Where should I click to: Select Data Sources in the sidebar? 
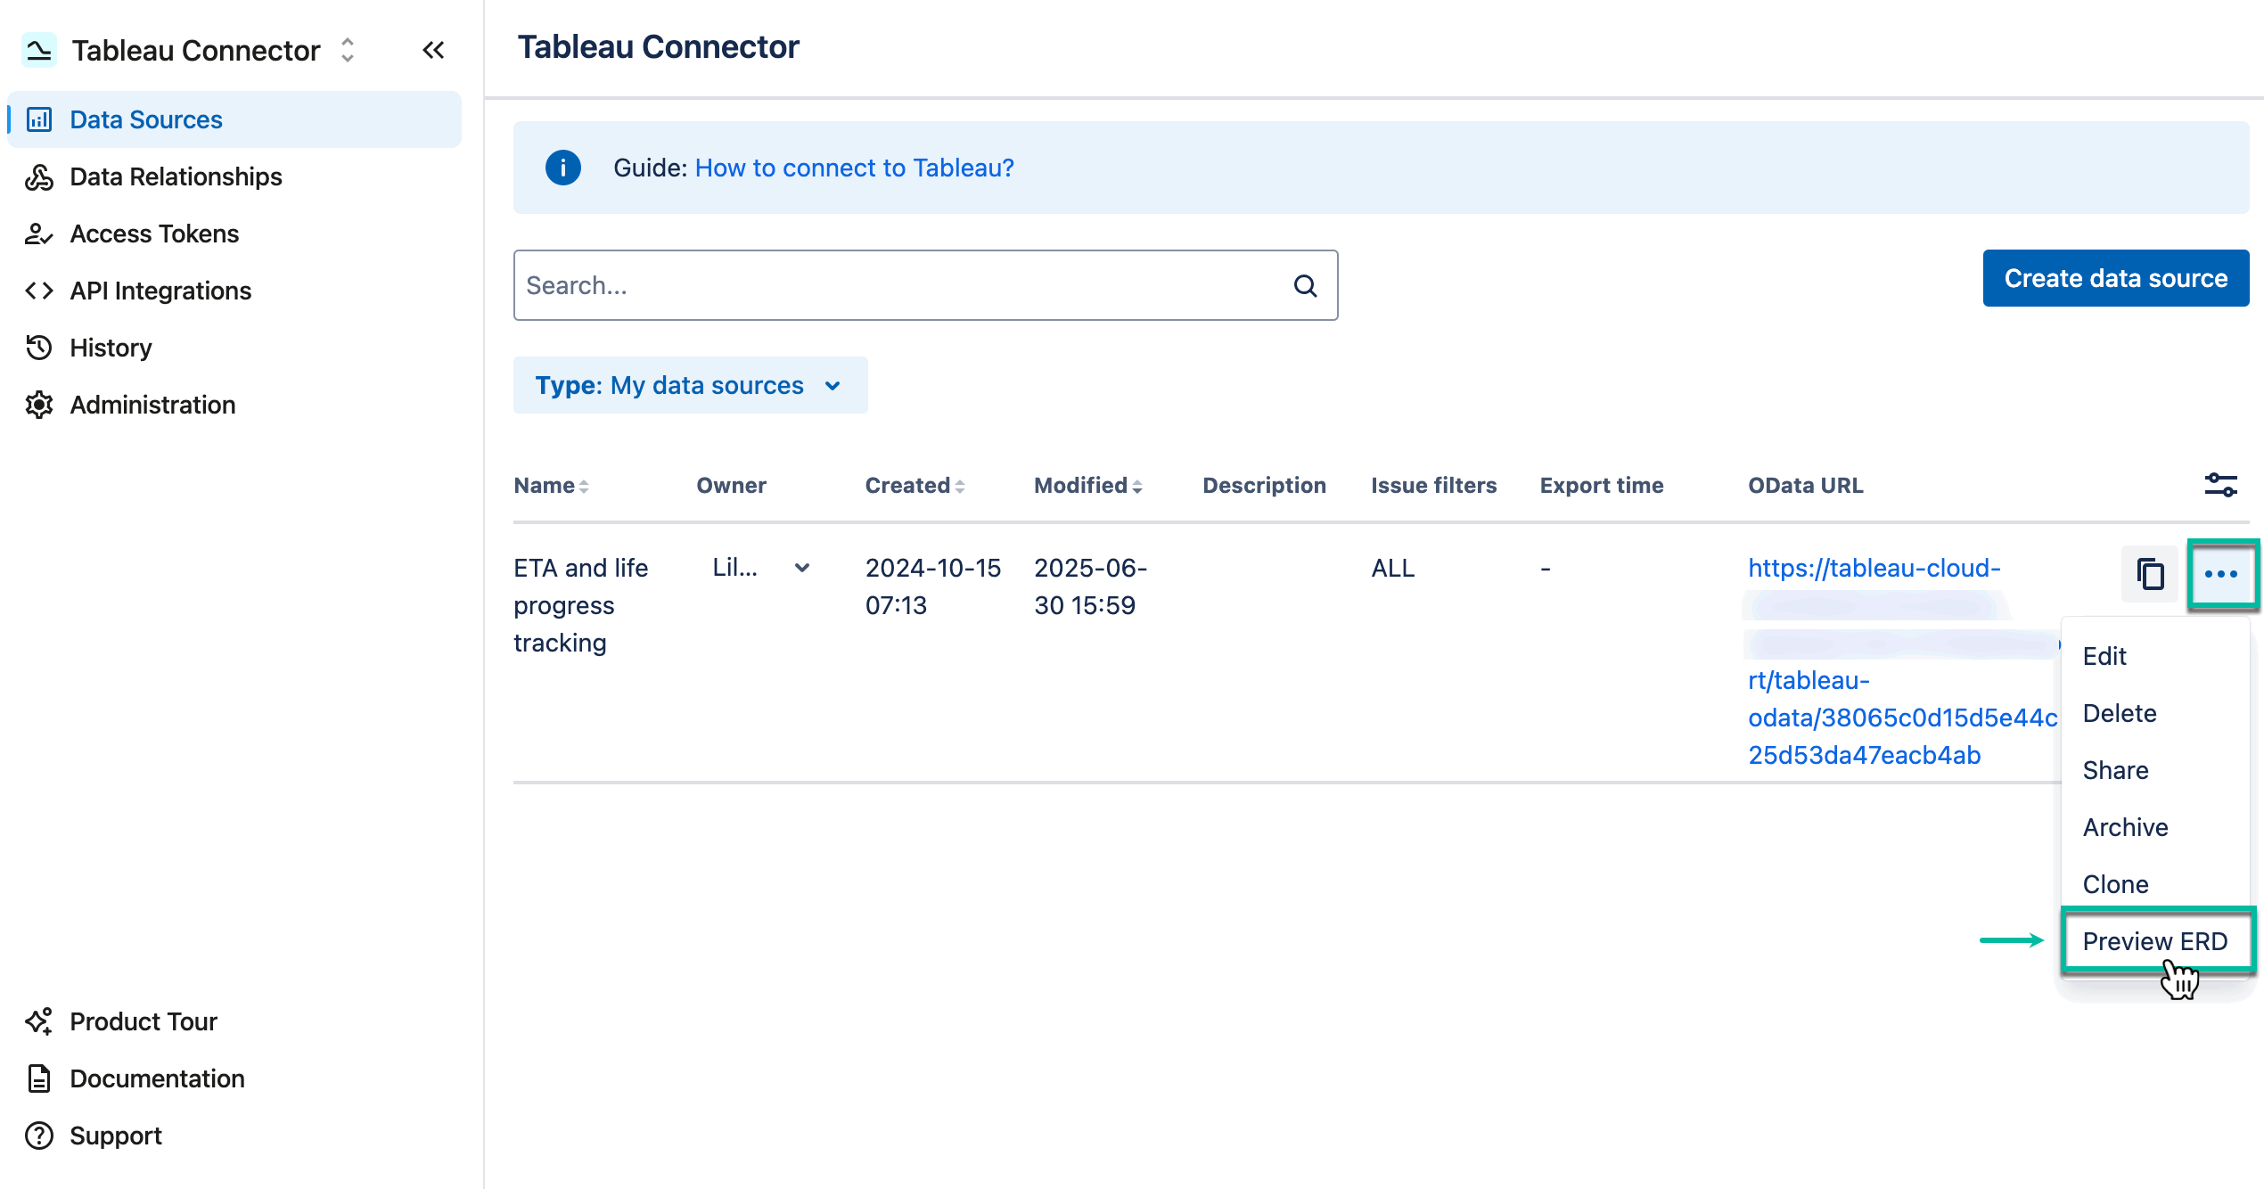pos(145,119)
